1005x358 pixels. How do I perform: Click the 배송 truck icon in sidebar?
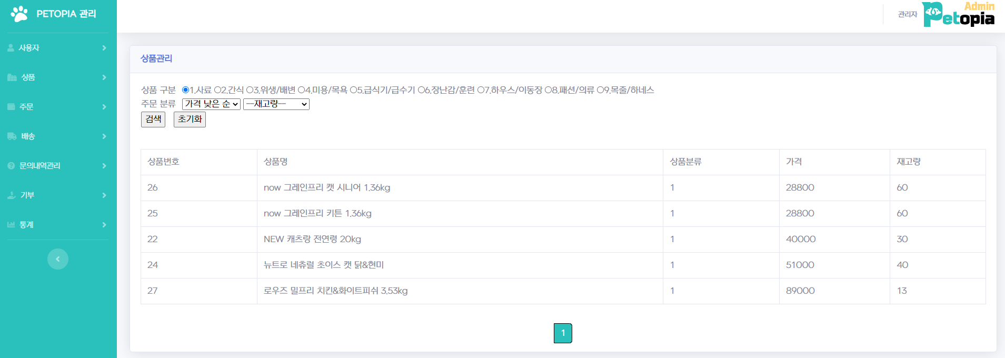[12, 136]
